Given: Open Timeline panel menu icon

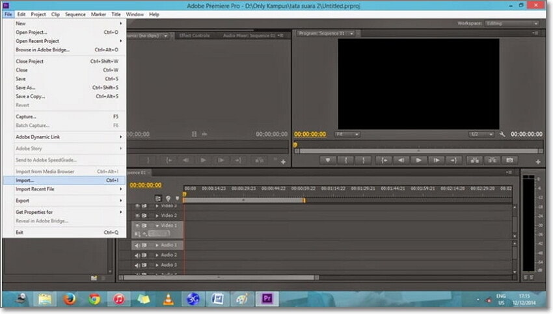Looking at the screenshot, I should coord(509,172).
